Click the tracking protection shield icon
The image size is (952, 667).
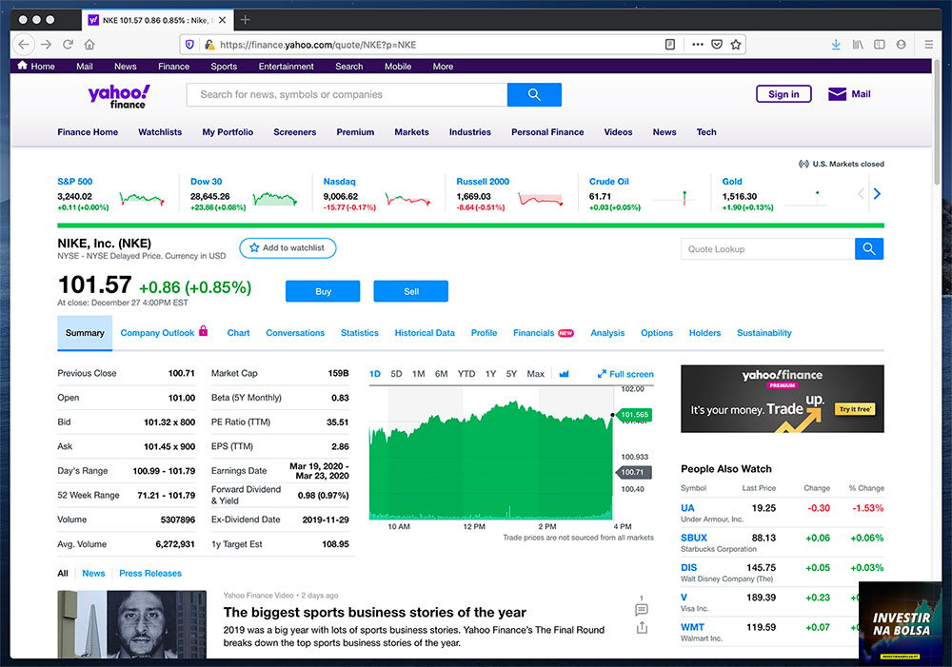point(189,45)
